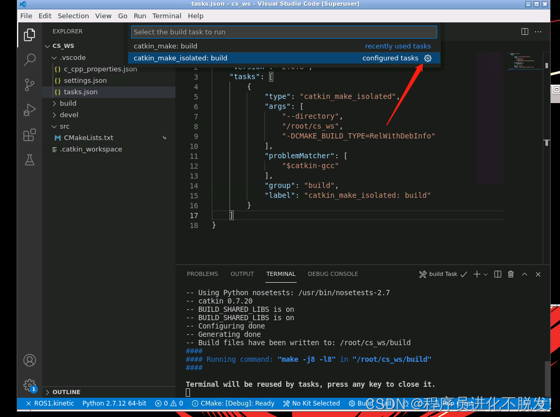The image size is (560, 417).
Task: Configure catkin_make_isolated task gear icon
Action: point(427,58)
